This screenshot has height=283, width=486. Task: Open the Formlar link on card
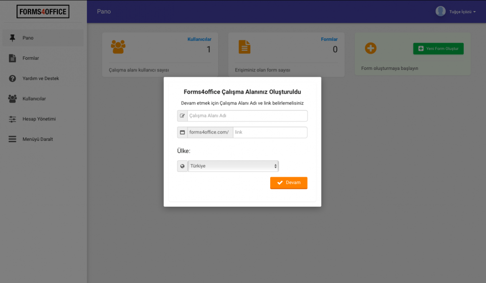pyautogui.click(x=329, y=39)
